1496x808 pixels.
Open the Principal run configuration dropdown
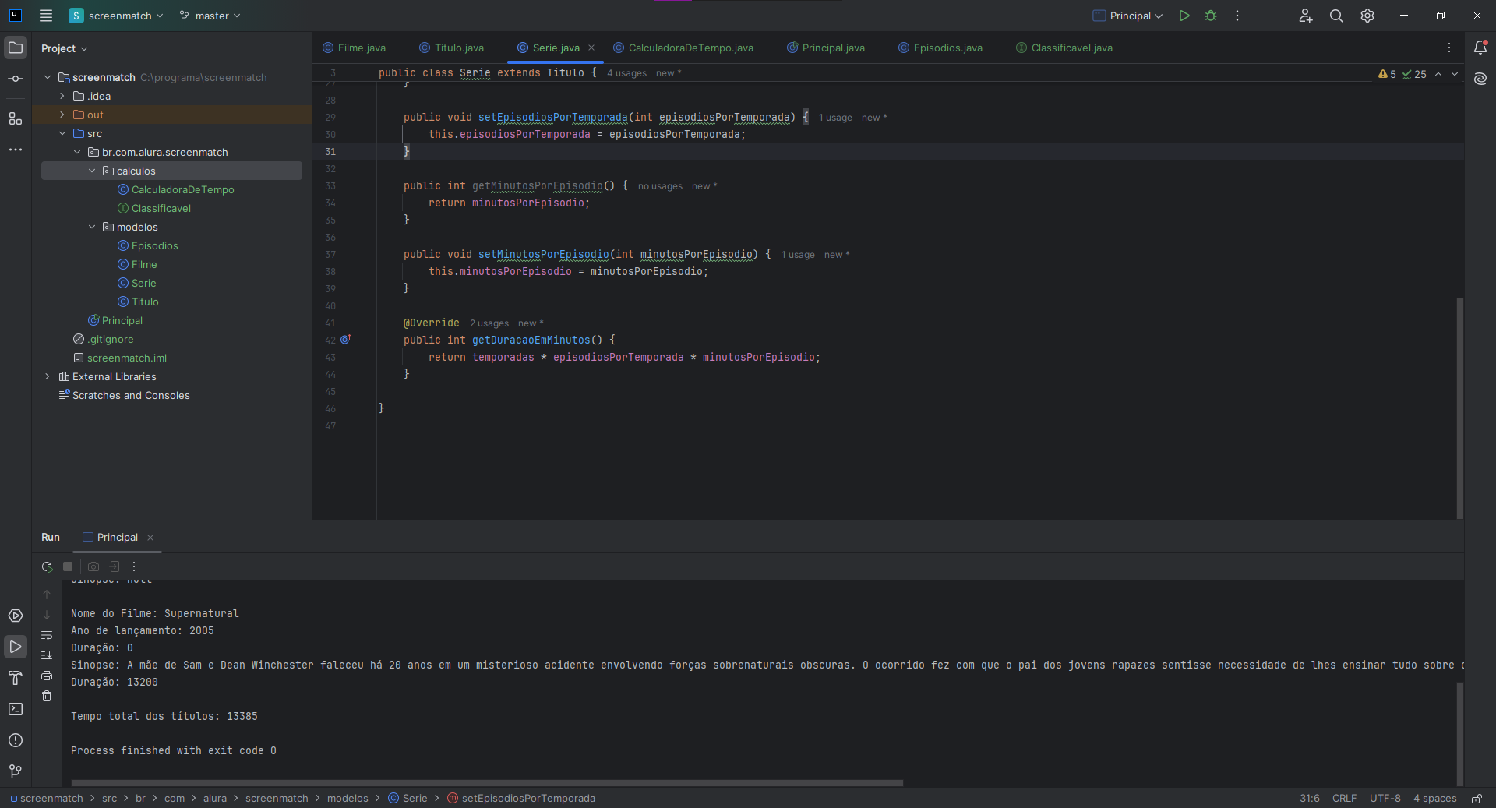(x=1127, y=16)
